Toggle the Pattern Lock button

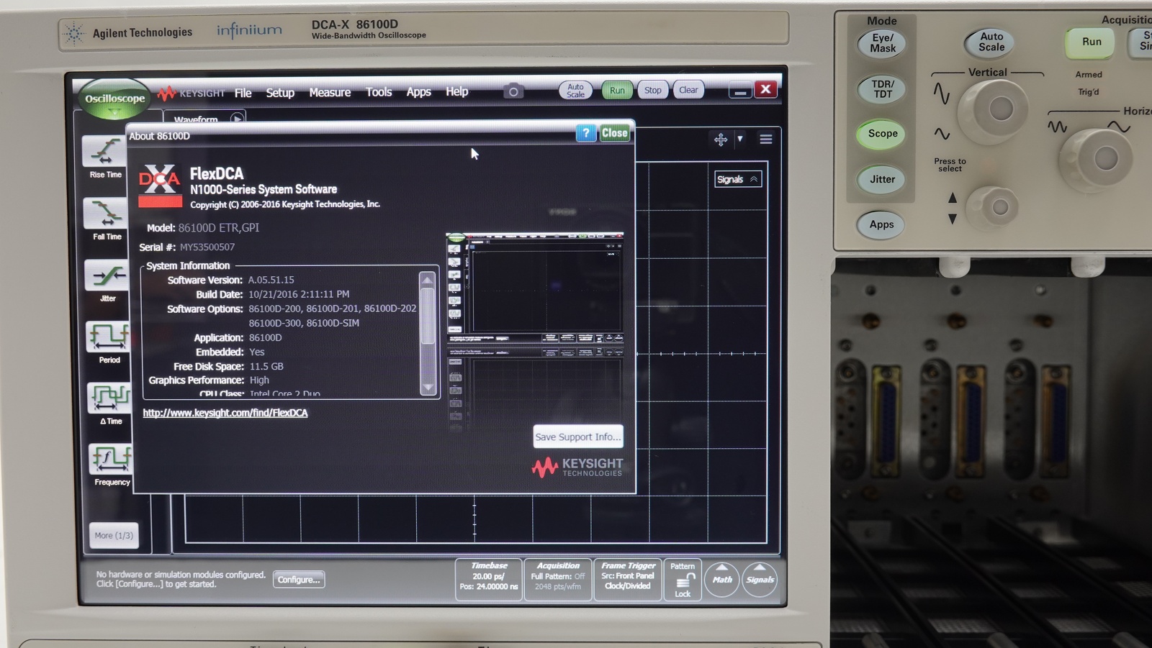(683, 580)
